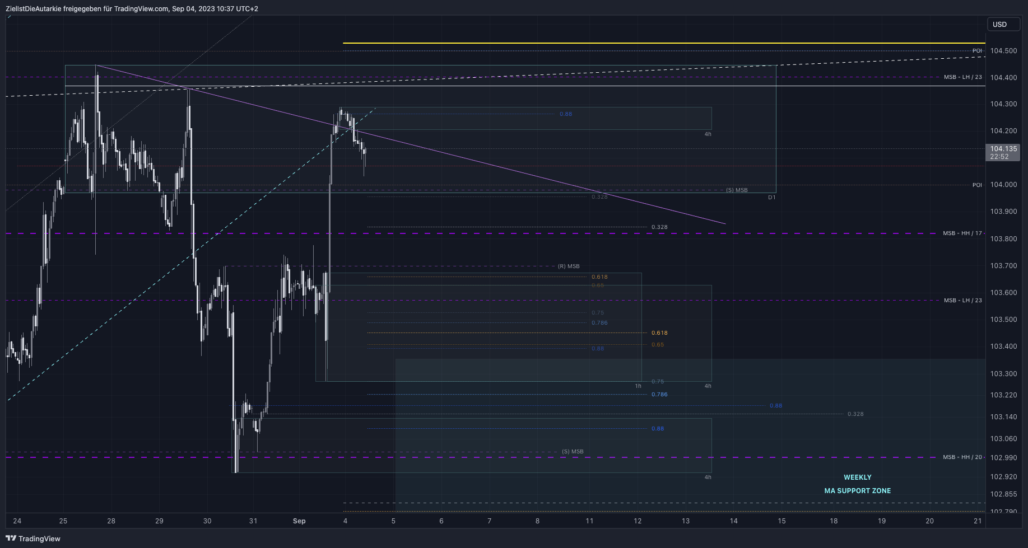The image size is (1028, 548).
Task: Open the TradingView logo link
Action: click(x=33, y=538)
